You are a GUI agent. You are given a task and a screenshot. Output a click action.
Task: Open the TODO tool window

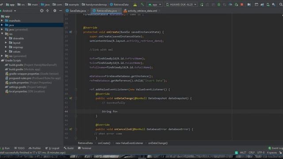point(19,148)
